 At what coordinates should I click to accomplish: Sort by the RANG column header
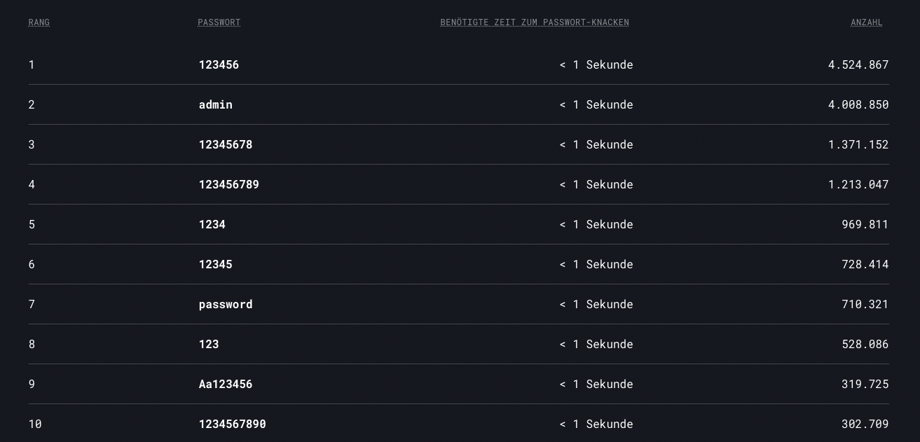(x=39, y=22)
